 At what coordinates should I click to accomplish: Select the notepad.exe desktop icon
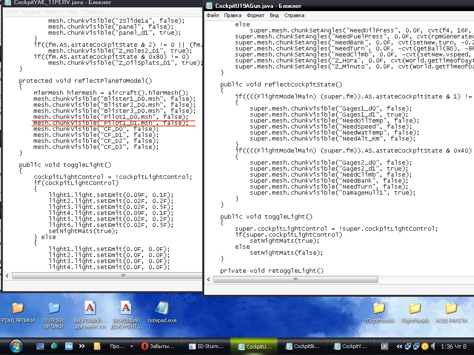pos(162,312)
